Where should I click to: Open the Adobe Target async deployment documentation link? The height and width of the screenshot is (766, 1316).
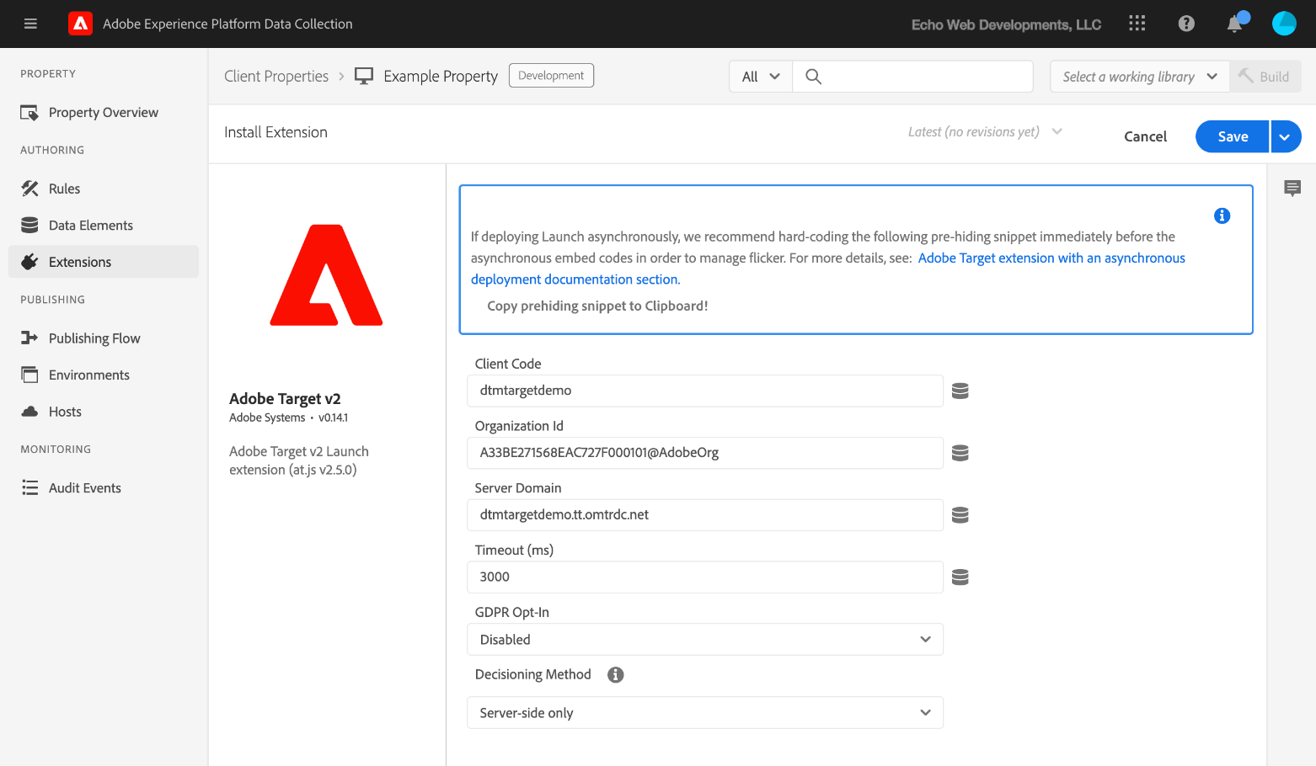coord(1051,258)
